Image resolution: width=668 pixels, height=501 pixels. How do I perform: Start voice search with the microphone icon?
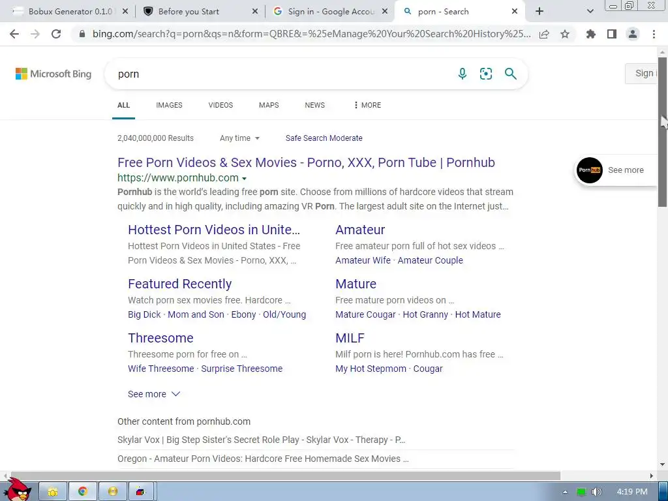[x=463, y=74]
